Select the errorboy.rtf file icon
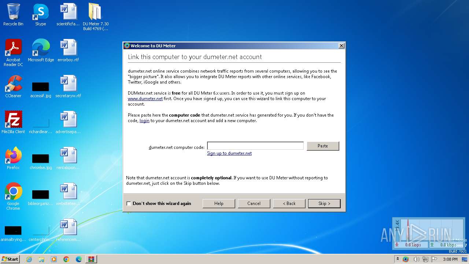The height and width of the screenshot is (264, 469). click(x=68, y=51)
